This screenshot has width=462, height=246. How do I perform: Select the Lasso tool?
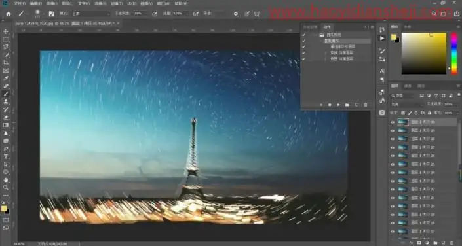click(x=6, y=47)
